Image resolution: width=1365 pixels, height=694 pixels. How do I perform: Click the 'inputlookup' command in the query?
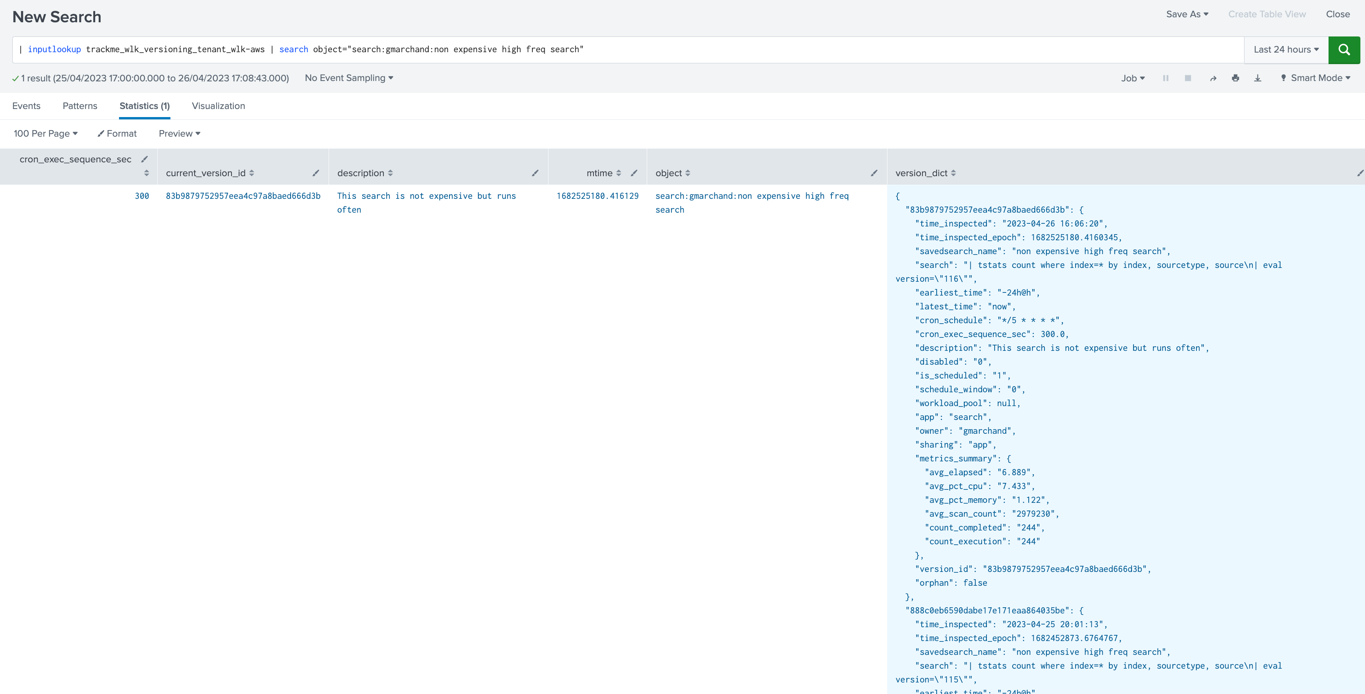pyautogui.click(x=55, y=49)
